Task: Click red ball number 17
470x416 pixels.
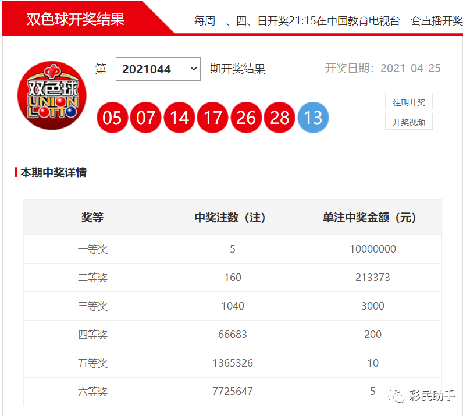Action: coord(213,118)
